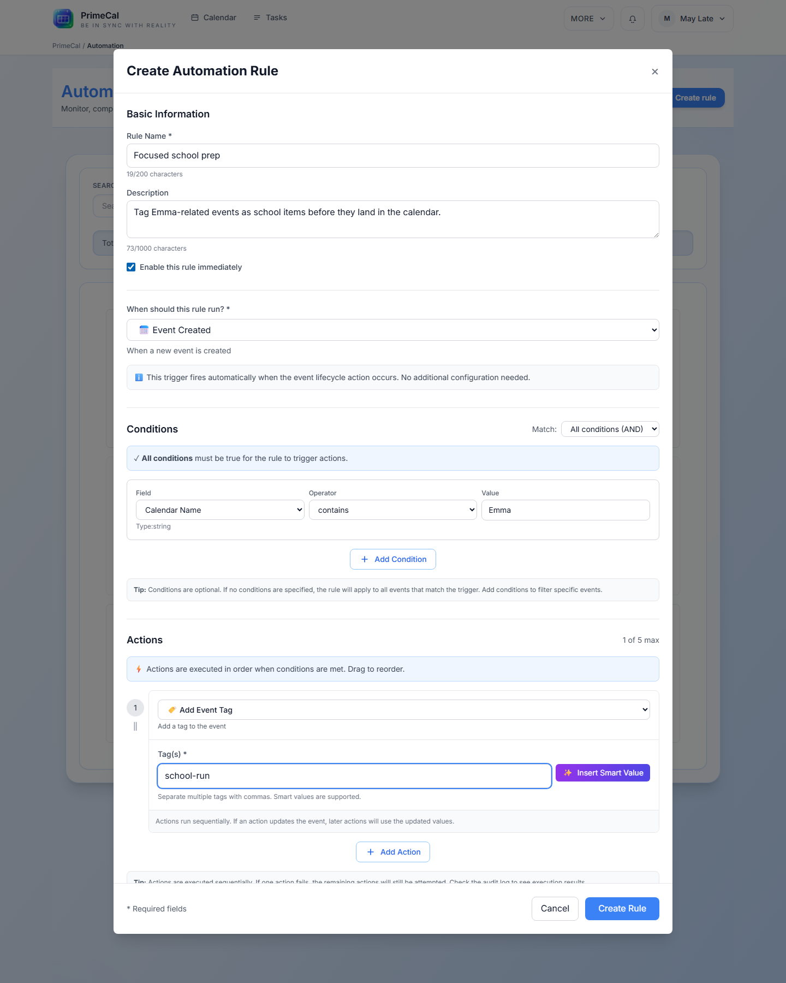The width and height of the screenshot is (786, 983).
Task: Click the drag handle beside action 1
Action: [x=135, y=726]
